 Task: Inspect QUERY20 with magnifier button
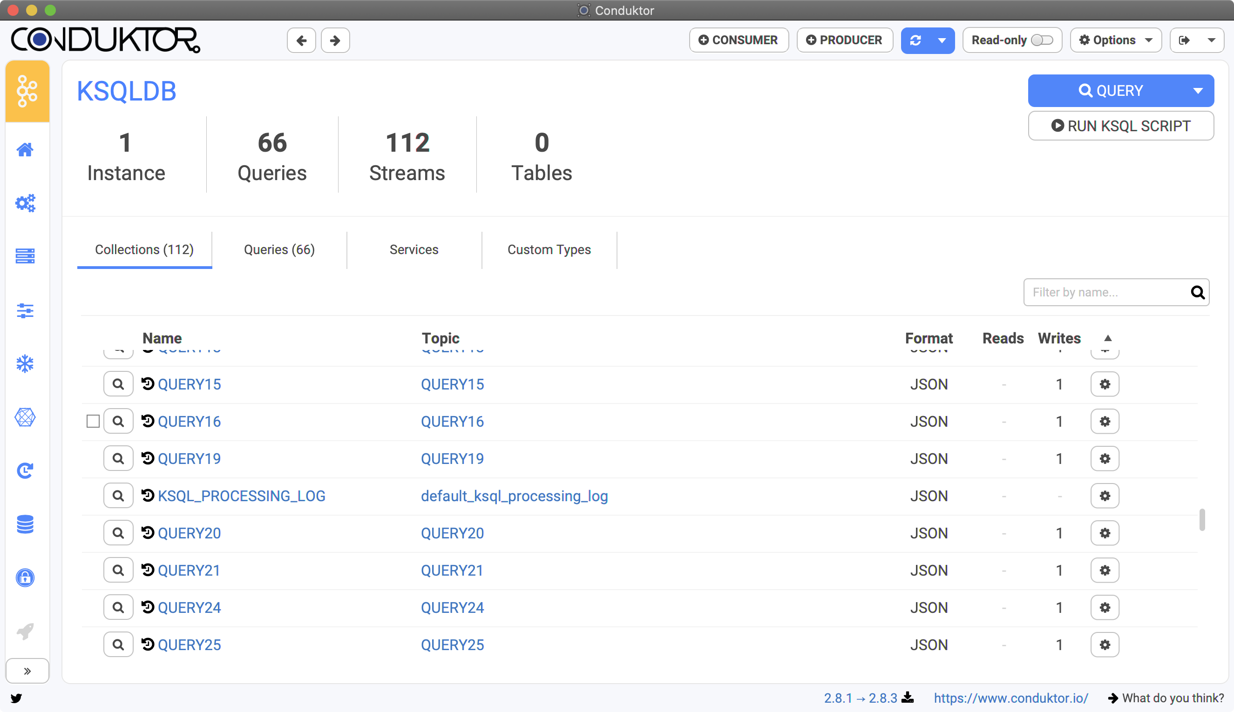click(x=118, y=532)
